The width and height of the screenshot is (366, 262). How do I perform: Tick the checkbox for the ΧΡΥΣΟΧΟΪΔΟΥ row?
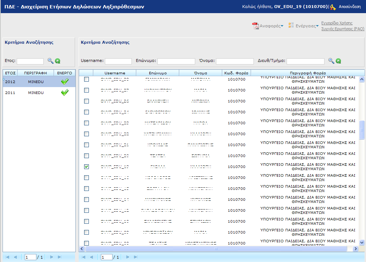click(x=86, y=232)
